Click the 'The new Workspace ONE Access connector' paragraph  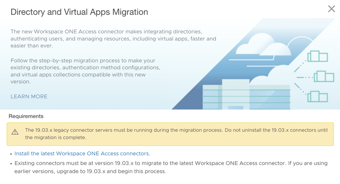[x=113, y=39]
